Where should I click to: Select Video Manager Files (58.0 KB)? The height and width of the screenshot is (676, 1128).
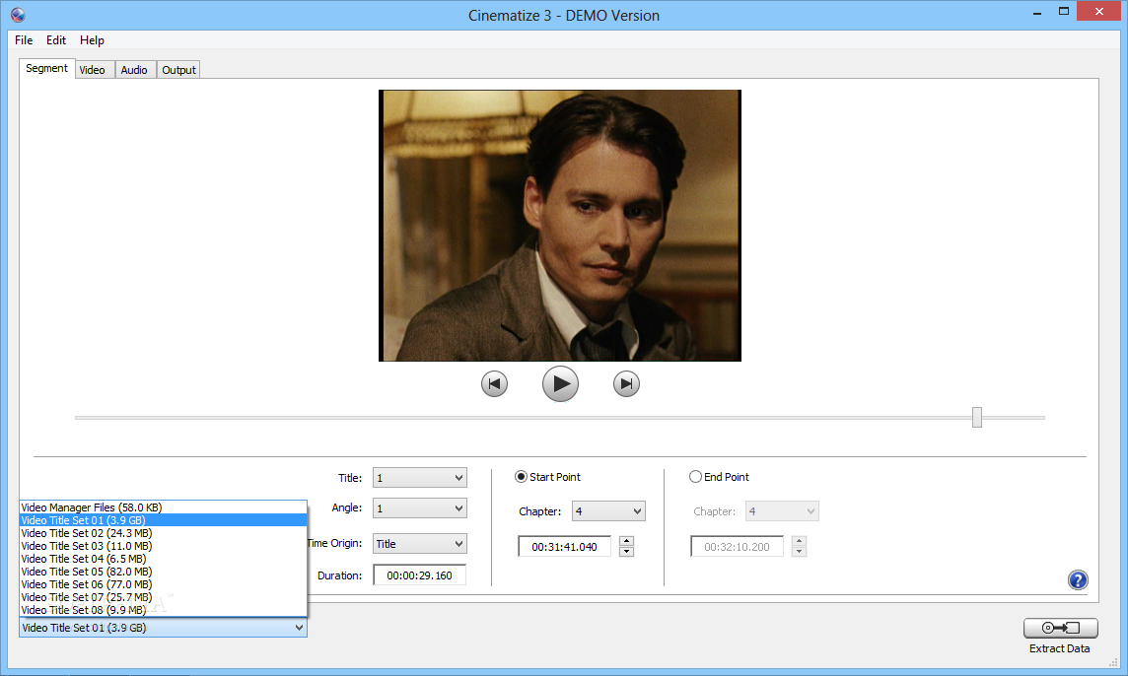tap(164, 507)
